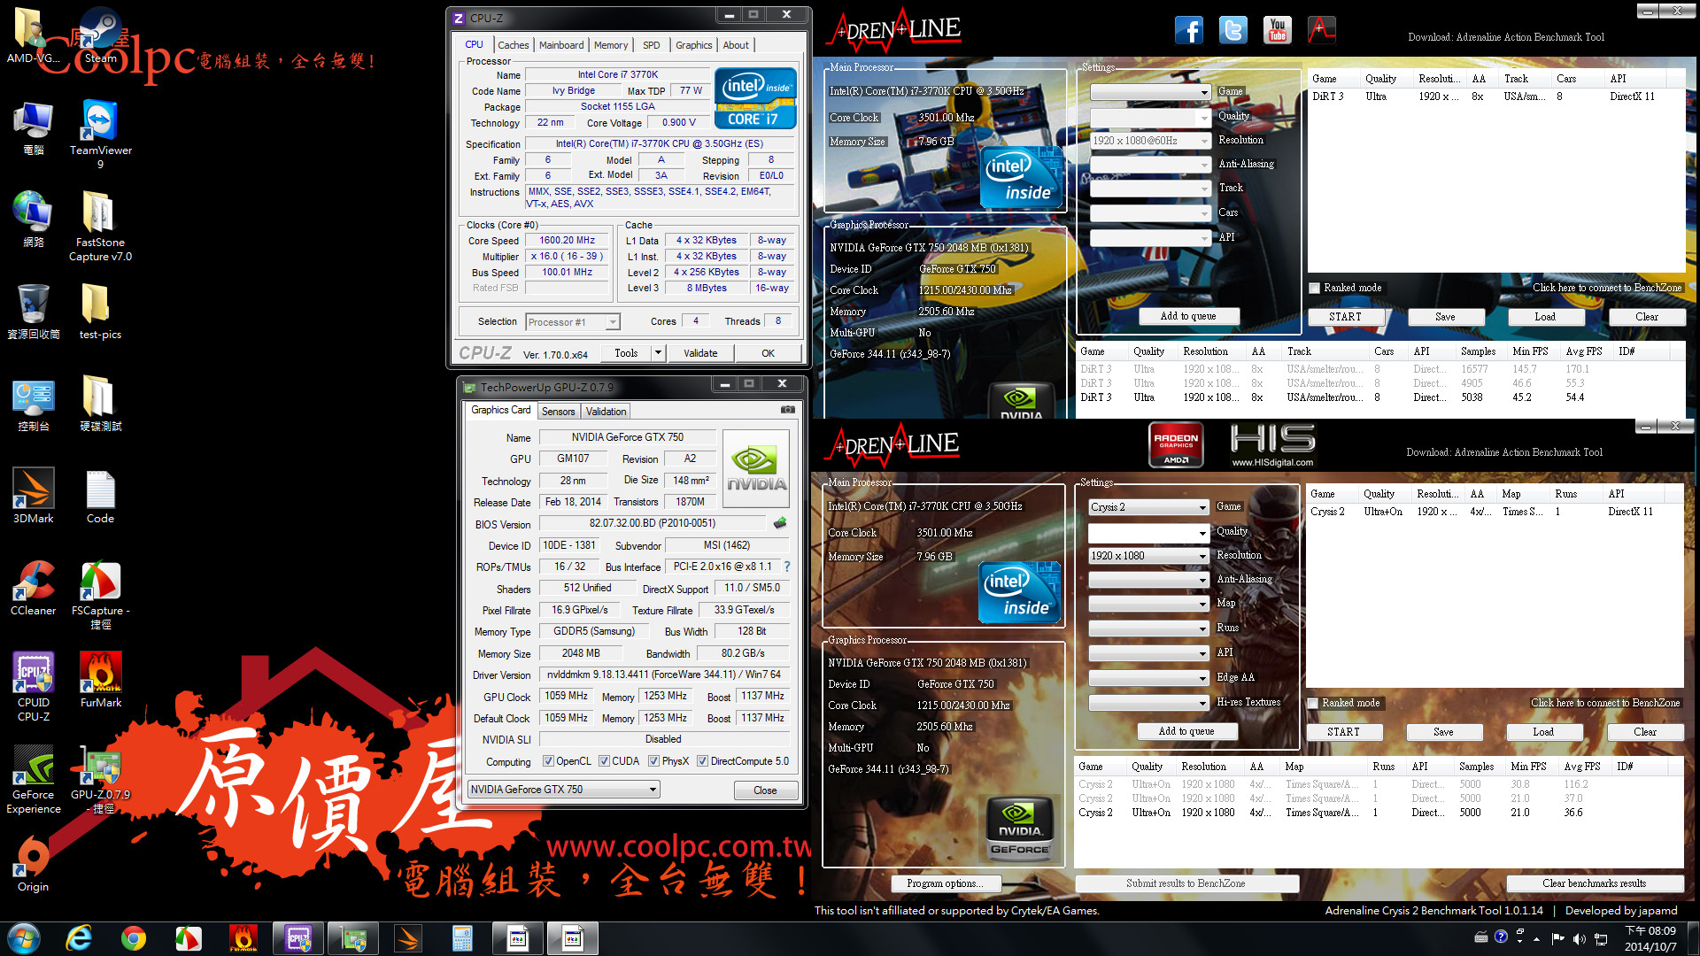The image size is (1700, 956).
Task: Open FSCapture shortcut on desktop
Action: (100, 595)
